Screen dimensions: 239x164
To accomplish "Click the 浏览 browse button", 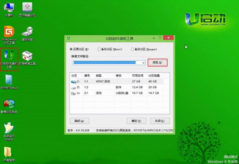I will tap(157, 63).
